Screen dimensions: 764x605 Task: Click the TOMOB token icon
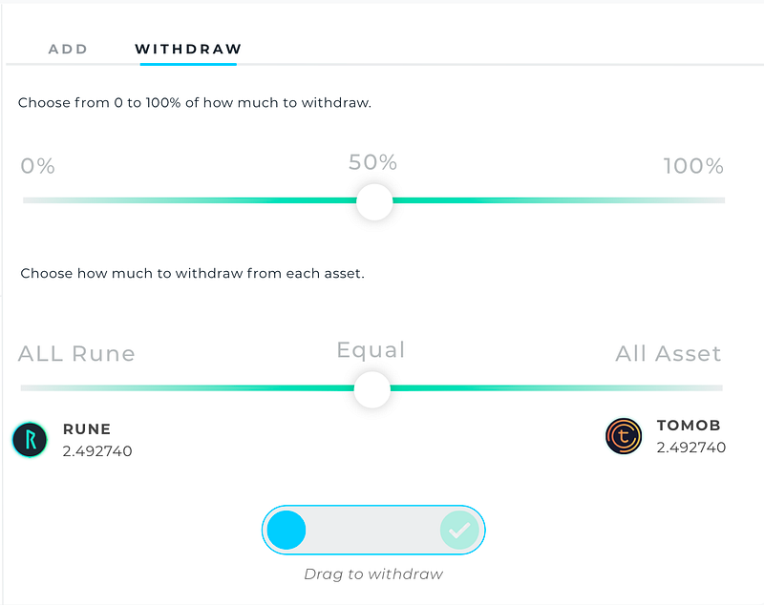pyautogui.click(x=624, y=436)
